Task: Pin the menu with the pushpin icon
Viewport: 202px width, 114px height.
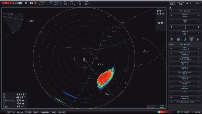Action: click(170, 8)
